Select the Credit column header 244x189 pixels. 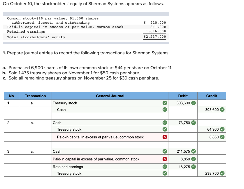pos(212,96)
